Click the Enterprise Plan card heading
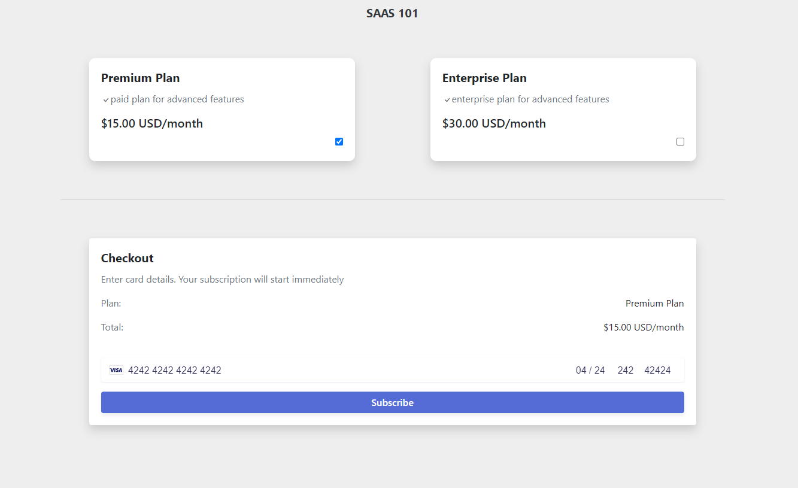 pos(484,78)
